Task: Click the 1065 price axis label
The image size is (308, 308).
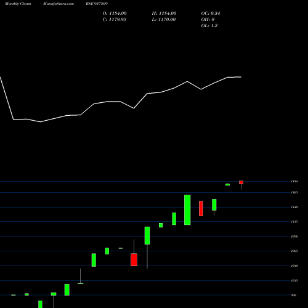Action: click(x=294, y=251)
